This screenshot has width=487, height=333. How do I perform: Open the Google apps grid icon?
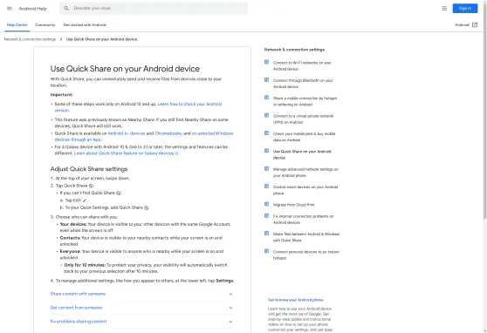(x=444, y=9)
